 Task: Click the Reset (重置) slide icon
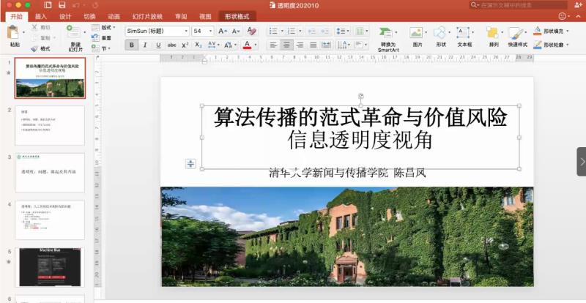click(x=95, y=38)
